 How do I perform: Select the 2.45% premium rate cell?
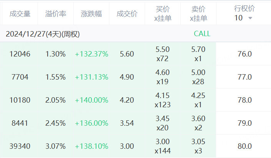56,123
